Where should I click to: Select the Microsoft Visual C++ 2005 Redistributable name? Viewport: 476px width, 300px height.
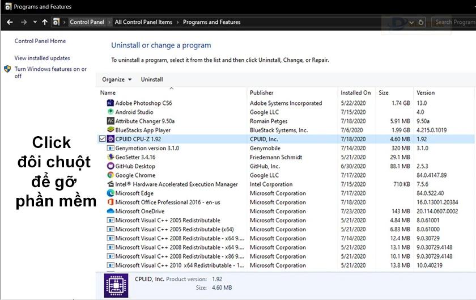[168, 221]
